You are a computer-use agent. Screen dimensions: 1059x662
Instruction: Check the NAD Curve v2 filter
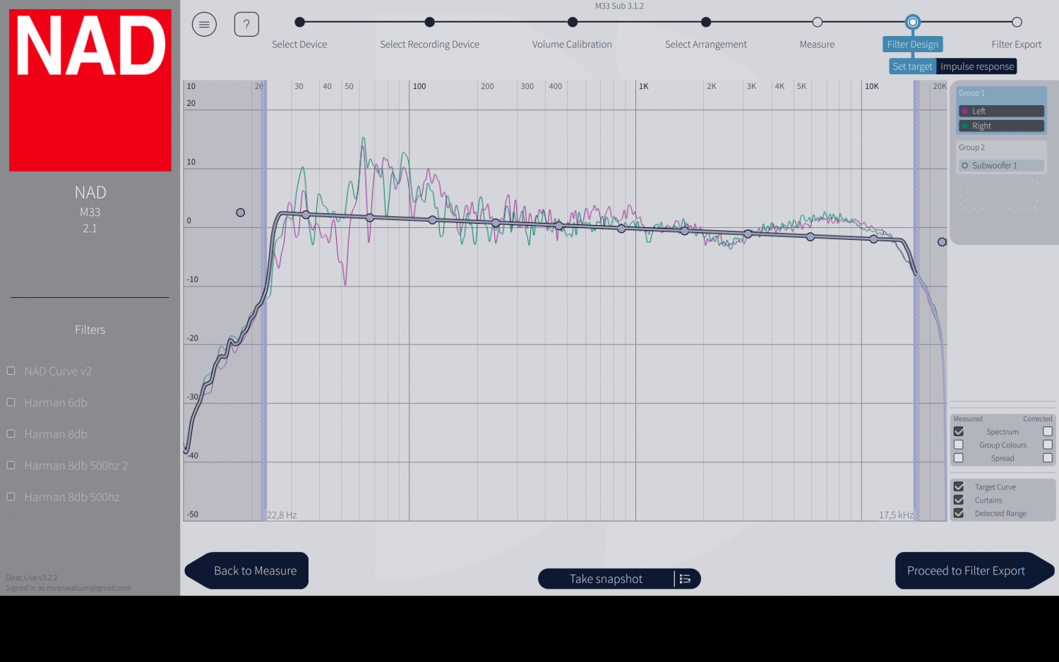[x=11, y=371]
